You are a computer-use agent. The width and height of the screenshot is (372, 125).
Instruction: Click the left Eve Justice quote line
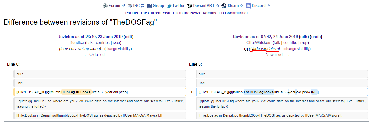pos(100,104)
